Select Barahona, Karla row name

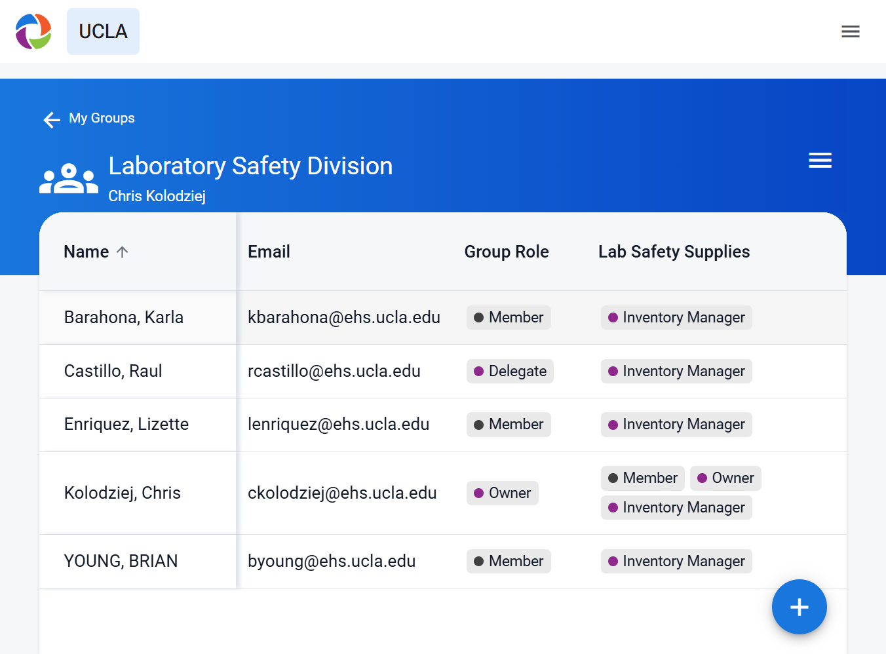(x=124, y=317)
